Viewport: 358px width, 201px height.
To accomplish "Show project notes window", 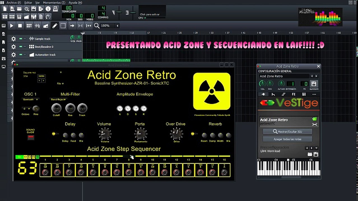I will pyautogui.click(x=41, y=17).
